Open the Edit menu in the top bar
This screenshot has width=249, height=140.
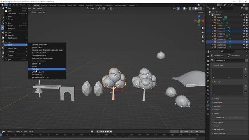tap(10, 5)
